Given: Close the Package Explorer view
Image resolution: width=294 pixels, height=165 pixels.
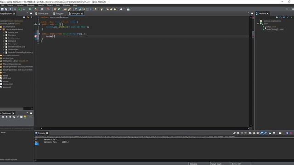Looking at the screenshot, I should point(14,13).
